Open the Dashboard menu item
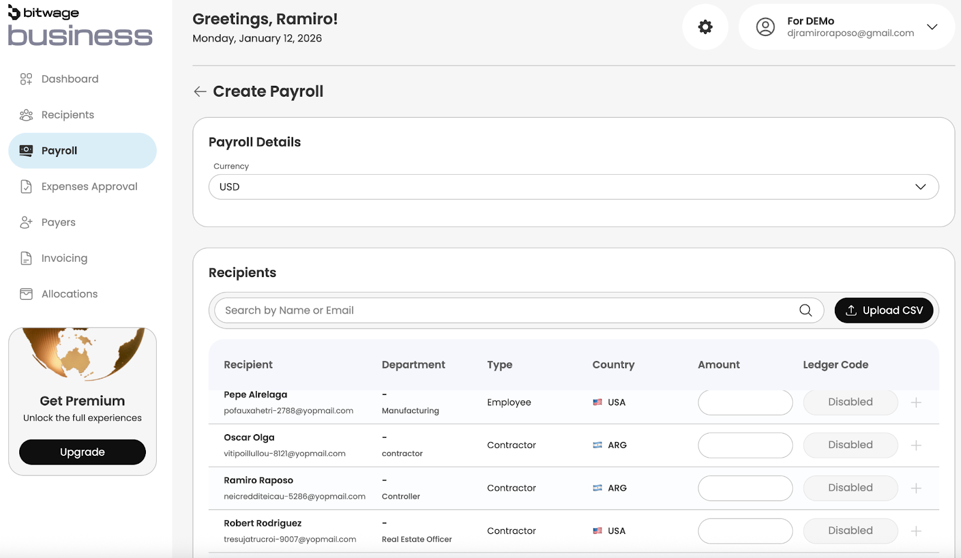The image size is (961, 558). pyautogui.click(x=70, y=79)
